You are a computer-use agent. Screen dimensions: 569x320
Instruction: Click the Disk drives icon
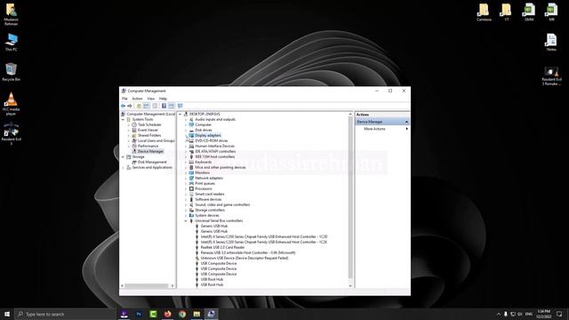(x=191, y=130)
